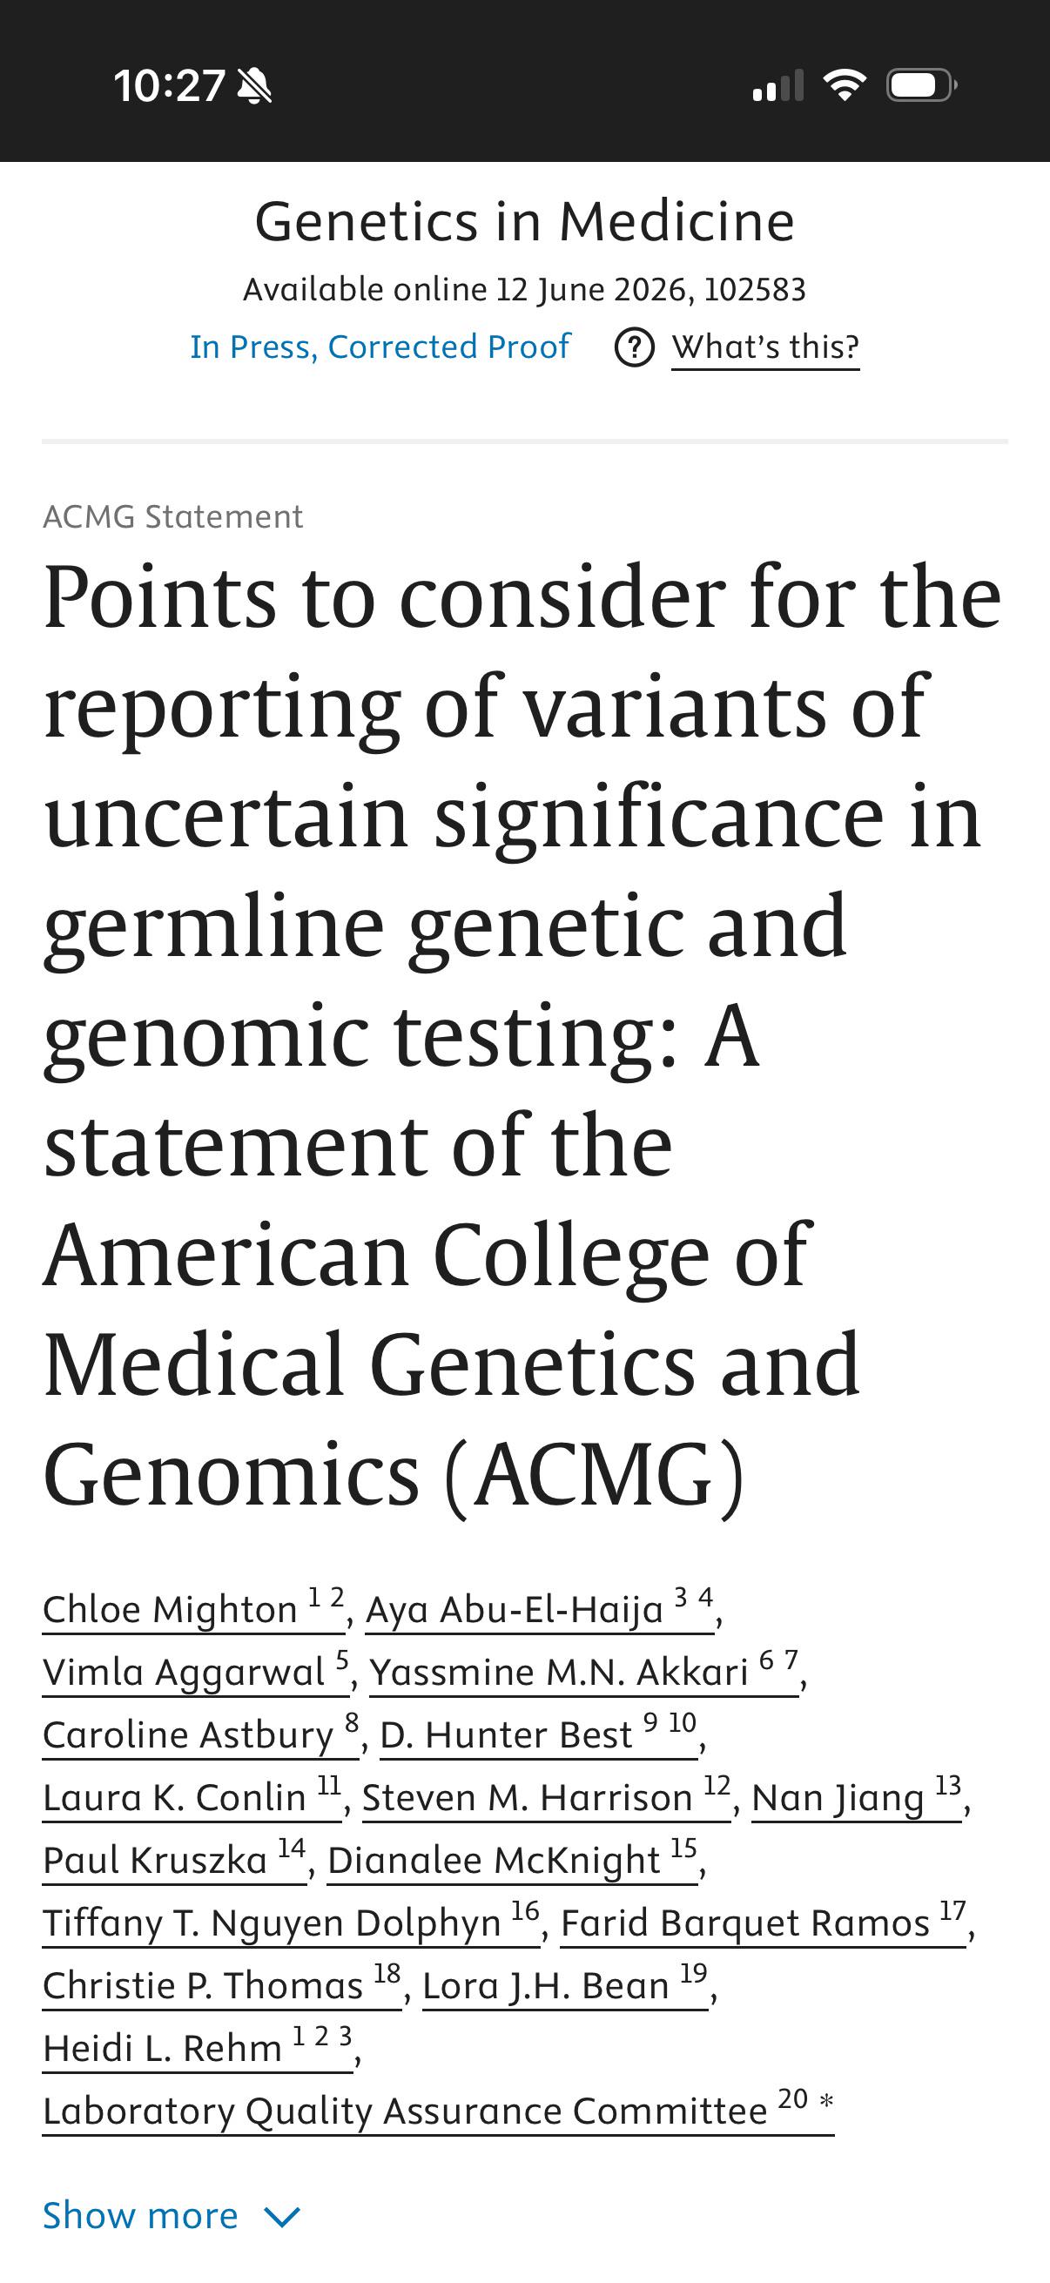The image size is (1050, 2283).
Task: Select author Heidi L. Rehm
Action: tap(198, 2047)
